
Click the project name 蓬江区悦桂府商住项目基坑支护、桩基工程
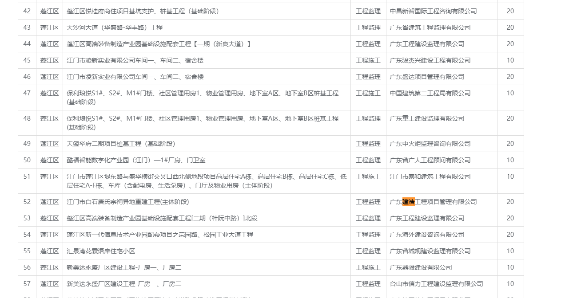(x=143, y=11)
